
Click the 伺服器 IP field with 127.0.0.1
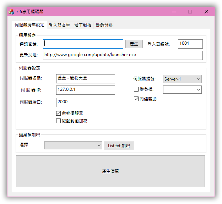pos(86,90)
